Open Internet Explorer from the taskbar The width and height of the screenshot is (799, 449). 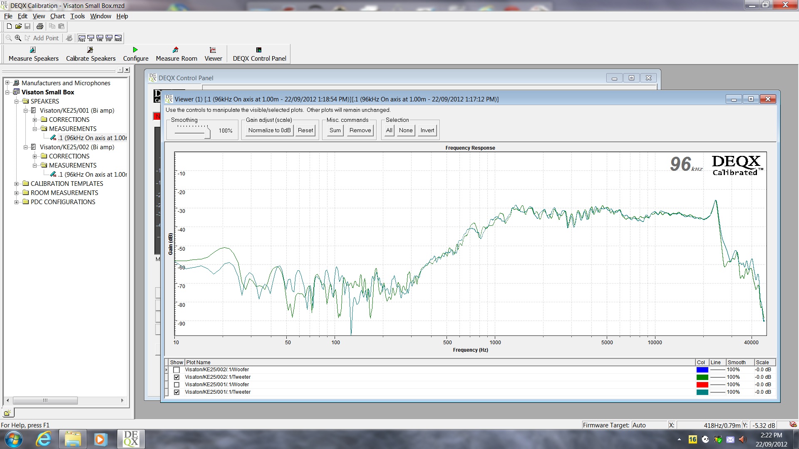coord(43,439)
